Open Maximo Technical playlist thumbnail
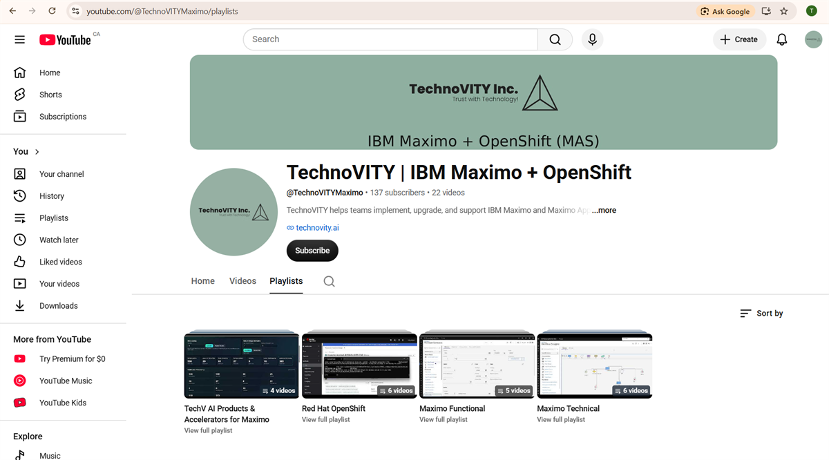The image size is (829, 460). coord(595,366)
